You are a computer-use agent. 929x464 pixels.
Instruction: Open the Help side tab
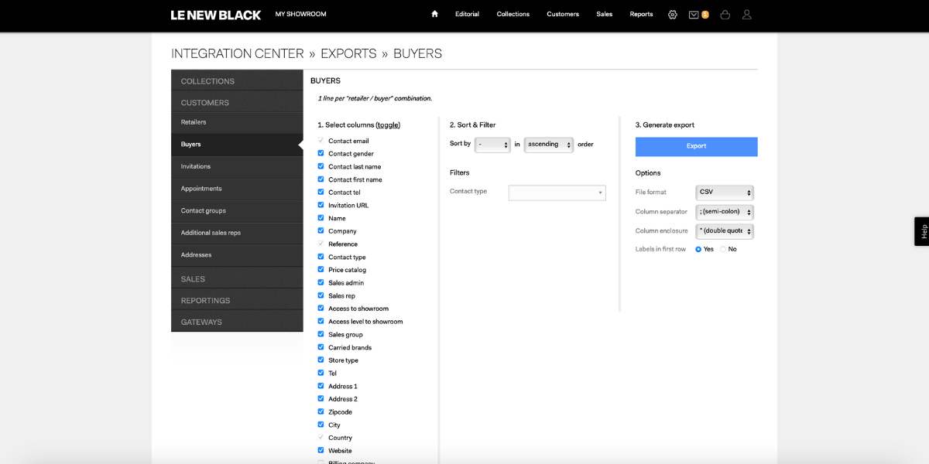921,231
